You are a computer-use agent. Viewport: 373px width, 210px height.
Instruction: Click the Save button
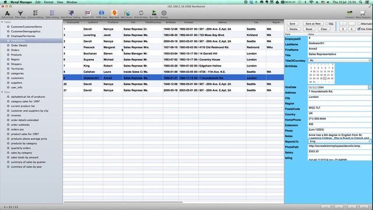click(x=293, y=23)
